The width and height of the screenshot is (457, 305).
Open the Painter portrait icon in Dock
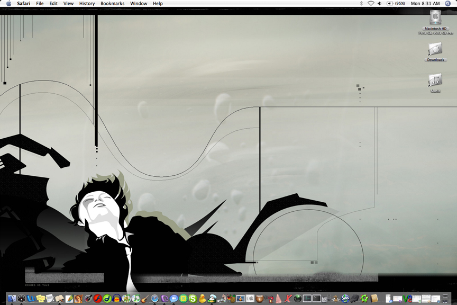point(78,299)
